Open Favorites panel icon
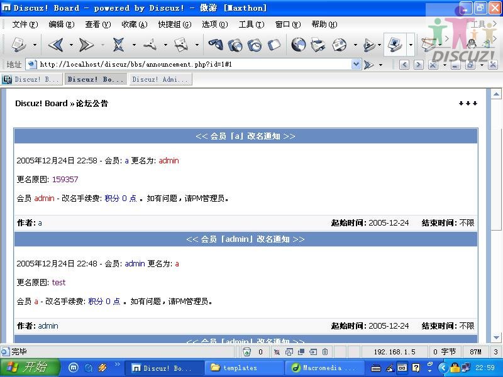 tap(235, 45)
